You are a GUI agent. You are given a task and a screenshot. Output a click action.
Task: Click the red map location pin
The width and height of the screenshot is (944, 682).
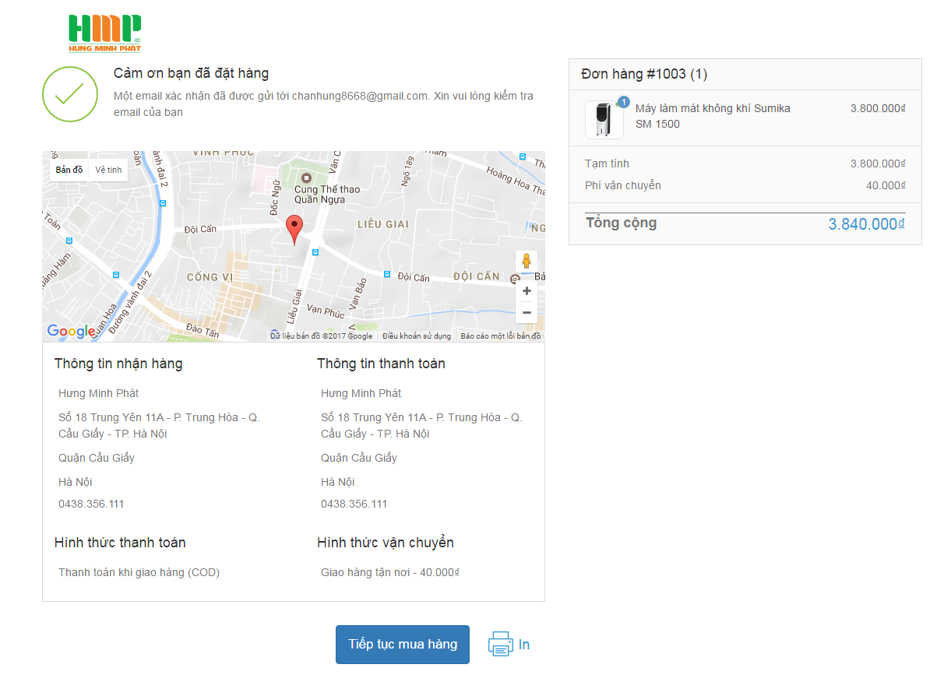[x=294, y=229]
